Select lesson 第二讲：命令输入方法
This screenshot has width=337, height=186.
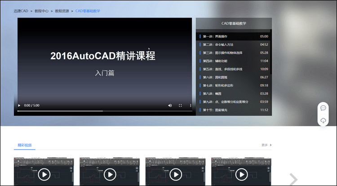click(x=234, y=44)
